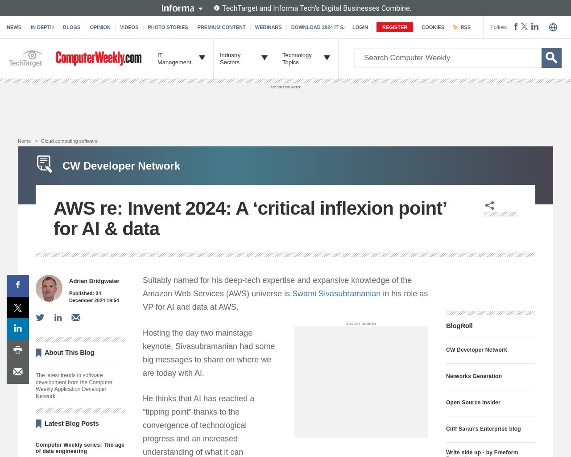Click the informa info notice icon

tap(217, 8)
